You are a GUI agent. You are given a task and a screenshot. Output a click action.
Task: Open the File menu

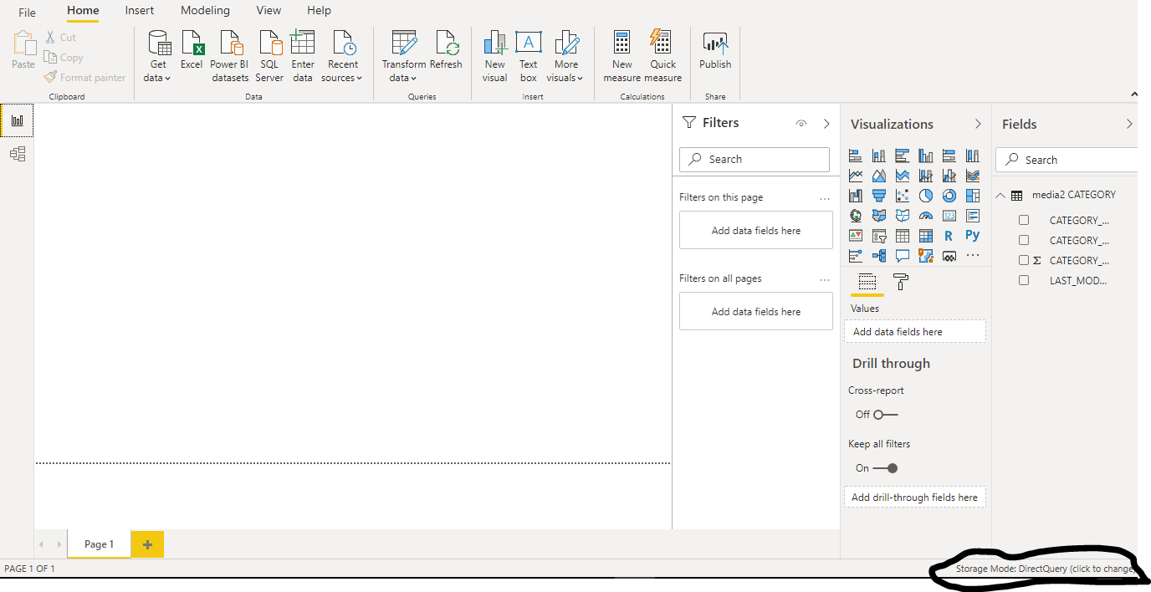(x=28, y=12)
